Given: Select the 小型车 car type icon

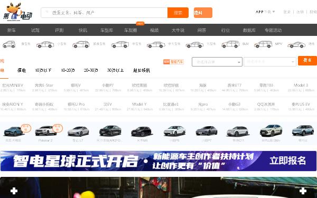Looking at the screenshot, I should pos(45,44).
